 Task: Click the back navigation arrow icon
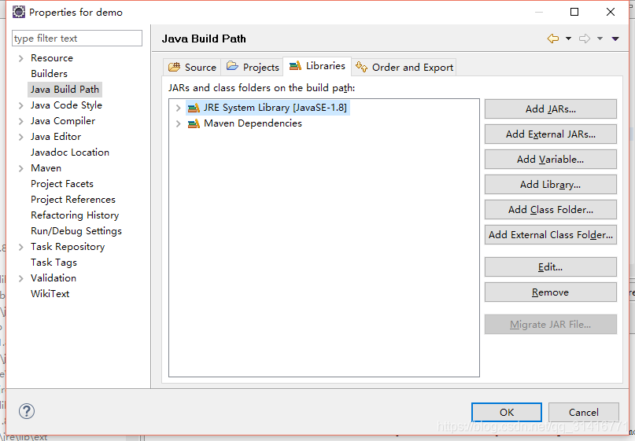click(553, 39)
